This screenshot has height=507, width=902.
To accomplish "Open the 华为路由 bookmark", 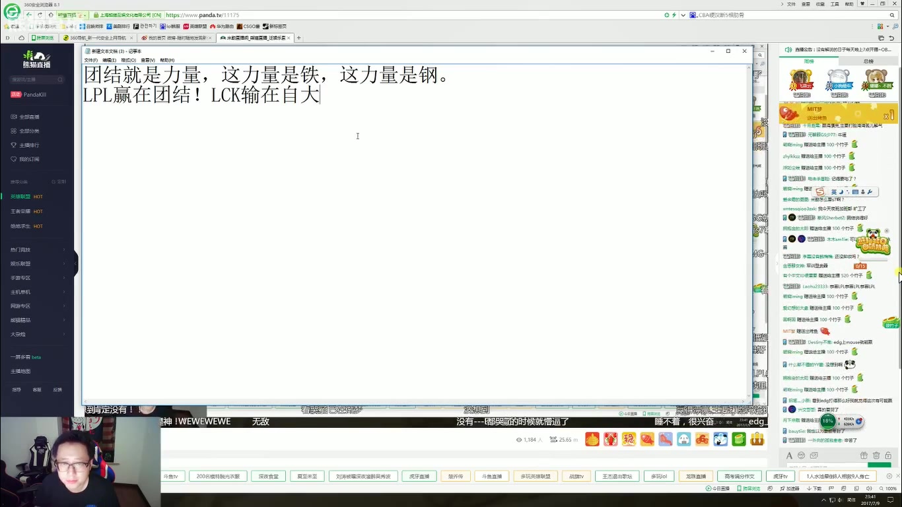I will (x=221, y=26).
